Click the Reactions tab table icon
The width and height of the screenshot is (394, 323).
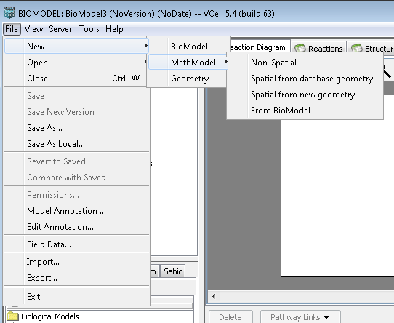[x=299, y=48]
